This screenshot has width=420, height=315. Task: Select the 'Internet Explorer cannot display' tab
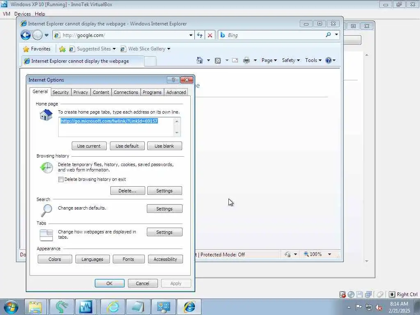(x=83, y=61)
